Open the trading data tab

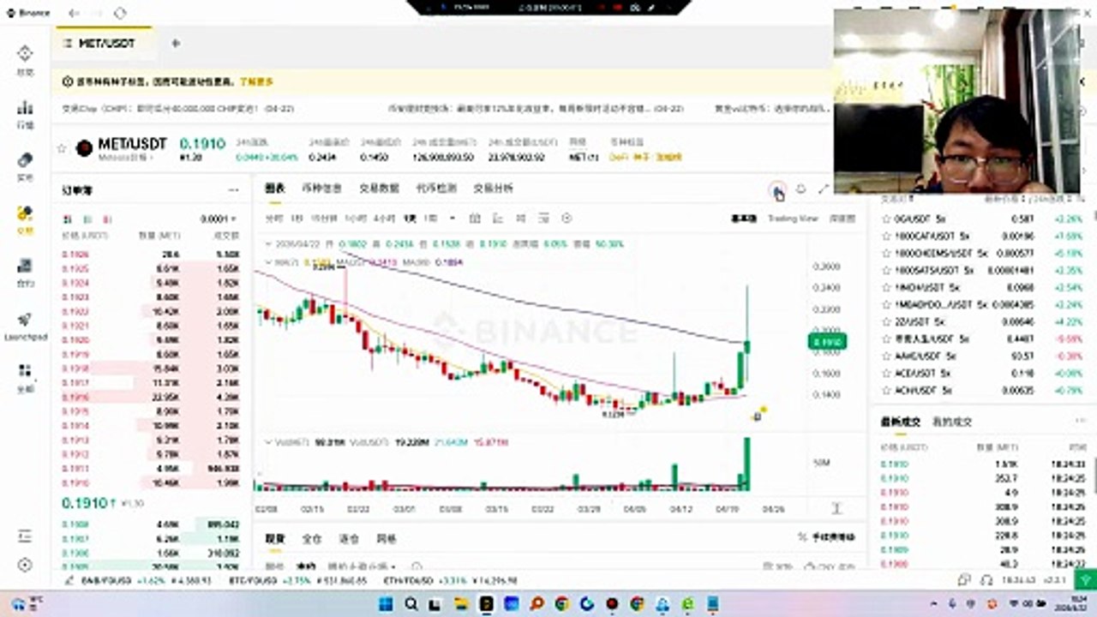click(379, 188)
